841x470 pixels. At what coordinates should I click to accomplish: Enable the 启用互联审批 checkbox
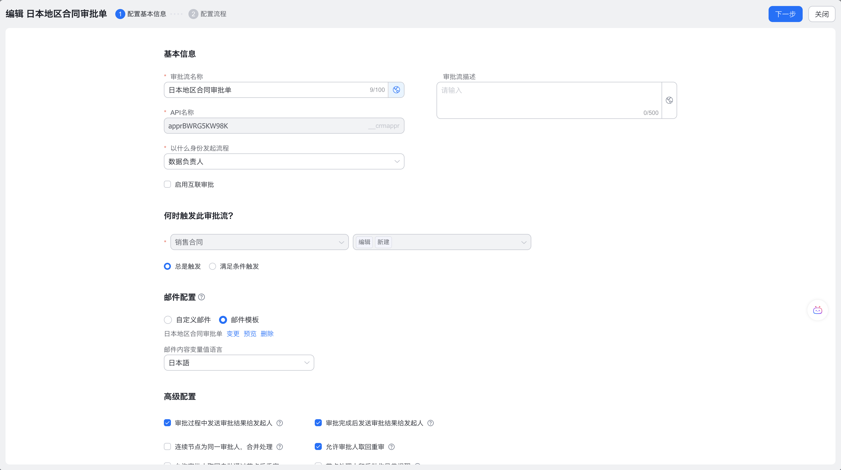167,184
